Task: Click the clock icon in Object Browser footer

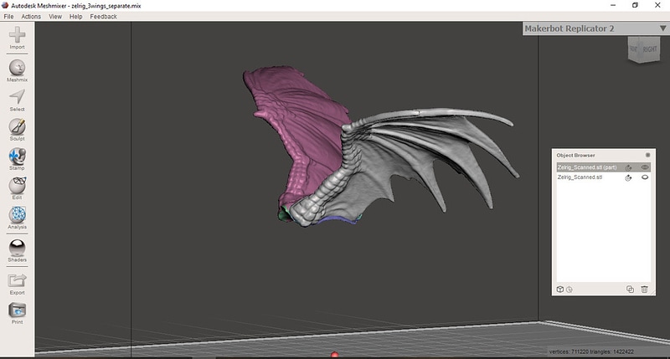Action: pos(569,290)
